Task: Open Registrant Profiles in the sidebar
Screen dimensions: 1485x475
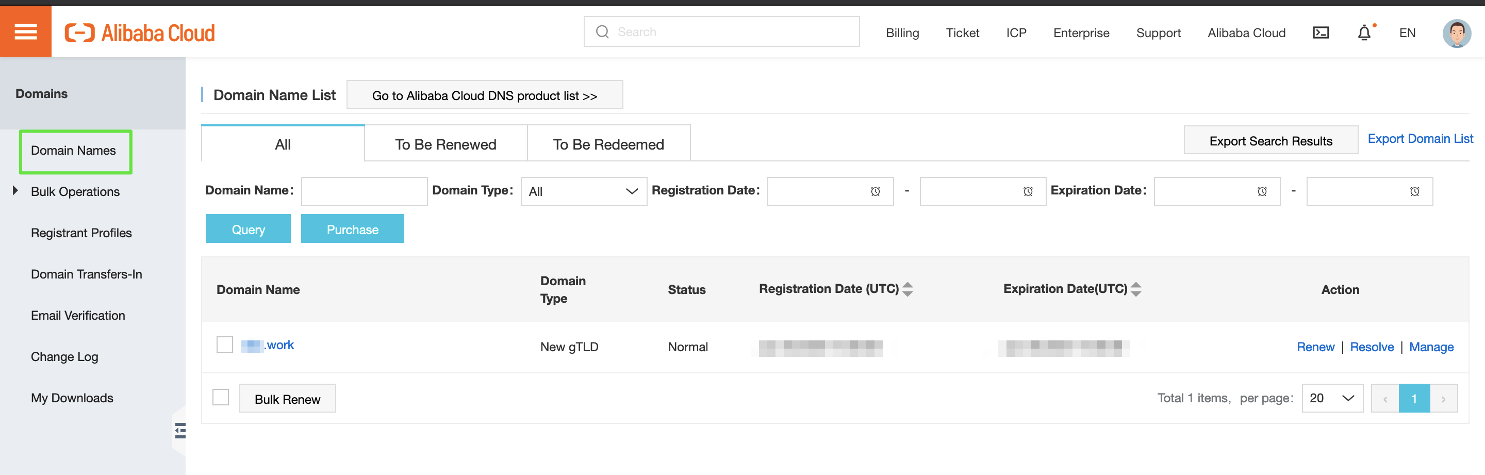Action: tap(81, 233)
